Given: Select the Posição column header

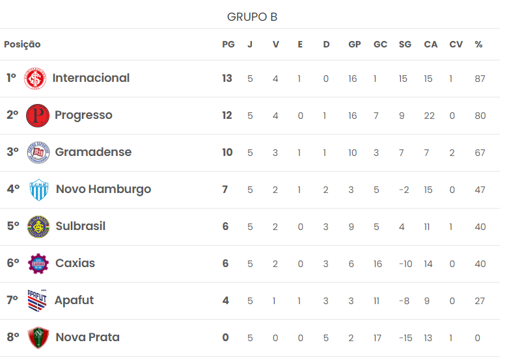Looking at the screenshot, I should 22,44.
